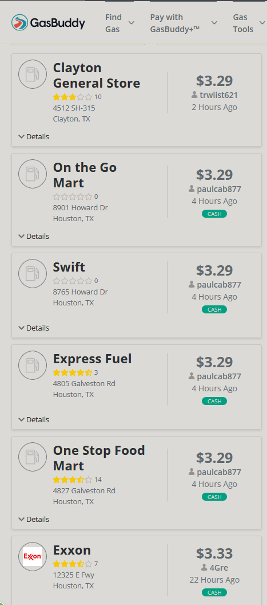Image resolution: width=267 pixels, height=605 pixels.
Task: Expand Details under Swift station
Action: pos(34,328)
